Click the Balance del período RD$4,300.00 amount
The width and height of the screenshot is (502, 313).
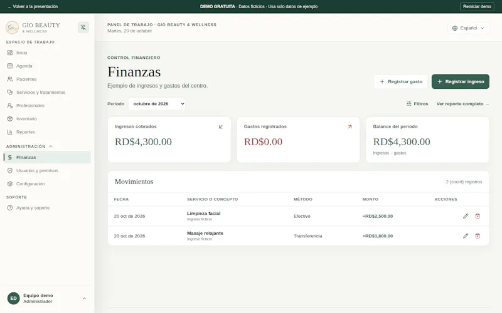point(402,141)
